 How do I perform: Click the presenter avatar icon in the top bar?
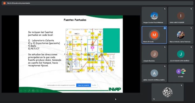(5, 3)
